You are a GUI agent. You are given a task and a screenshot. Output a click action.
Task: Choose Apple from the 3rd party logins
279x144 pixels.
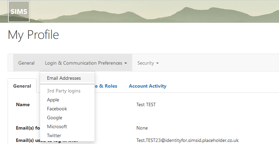coord(53,100)
